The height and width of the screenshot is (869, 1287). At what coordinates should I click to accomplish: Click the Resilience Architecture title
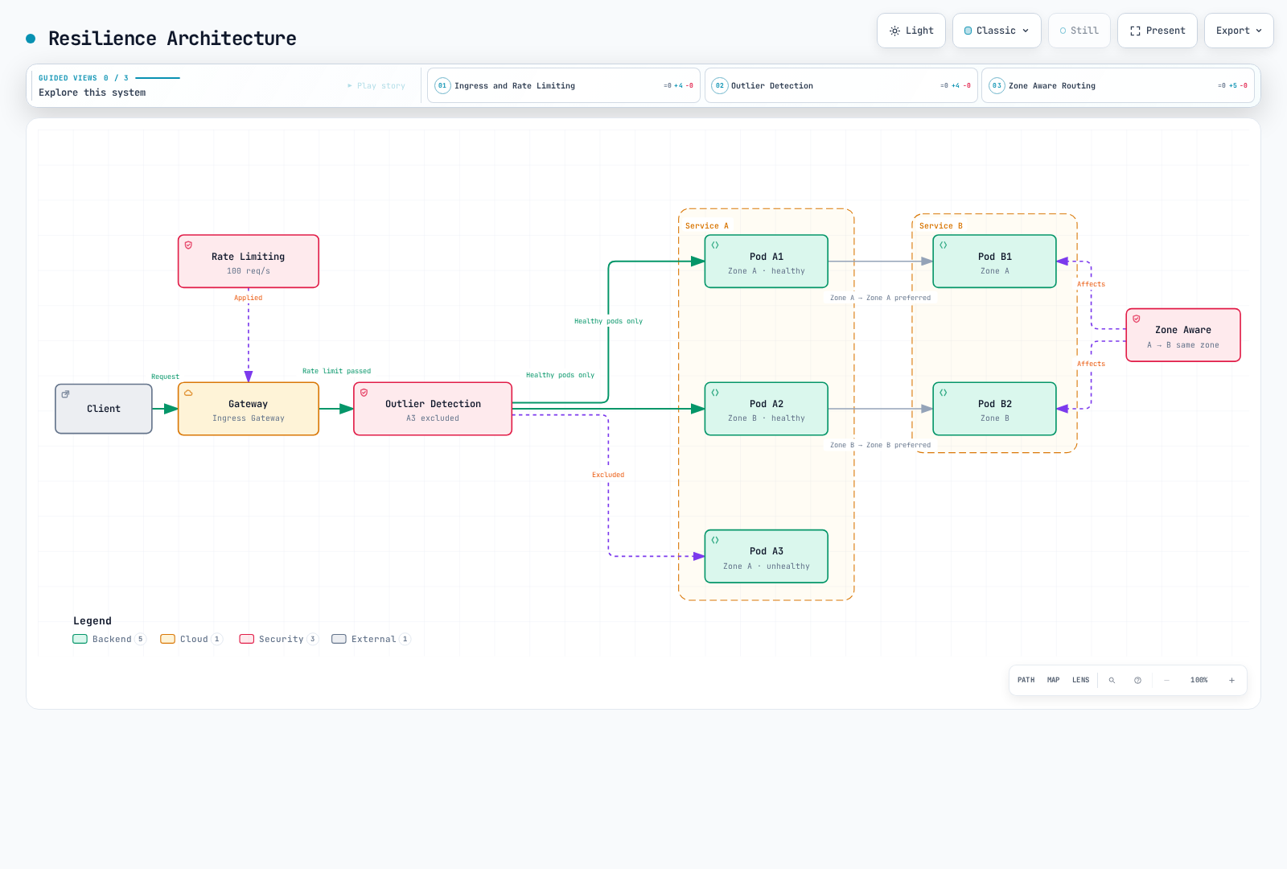point(172,39)
